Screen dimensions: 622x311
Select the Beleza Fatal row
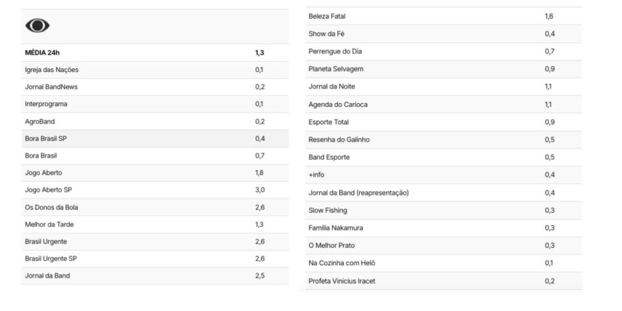pos(444,16)
